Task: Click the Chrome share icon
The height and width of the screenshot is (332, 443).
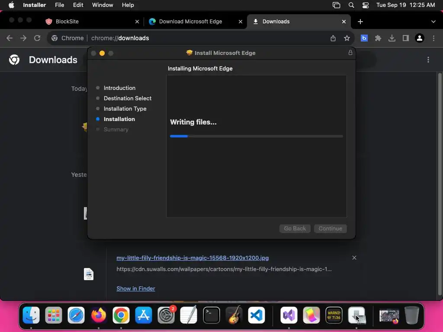Action: (x=333, y=38)
